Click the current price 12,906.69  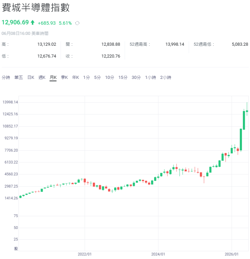(15, 22)
